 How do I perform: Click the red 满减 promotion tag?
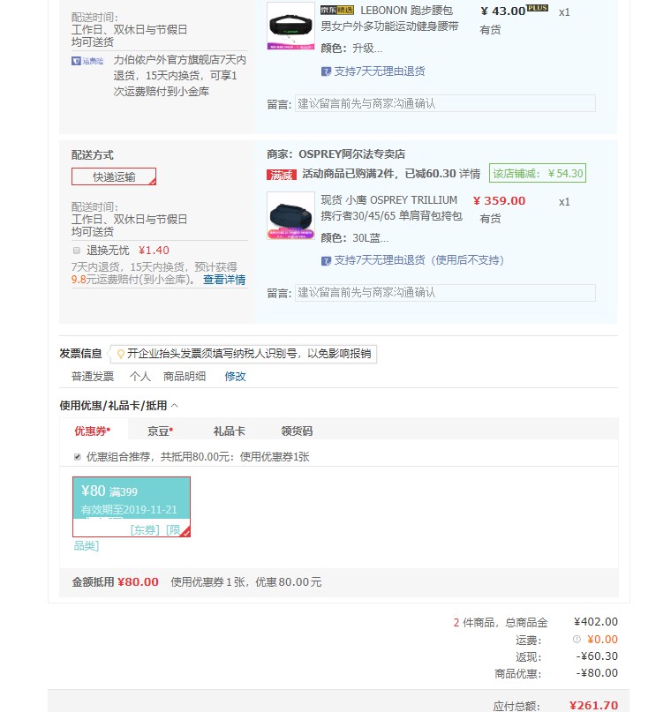click(x=282, y=175)
